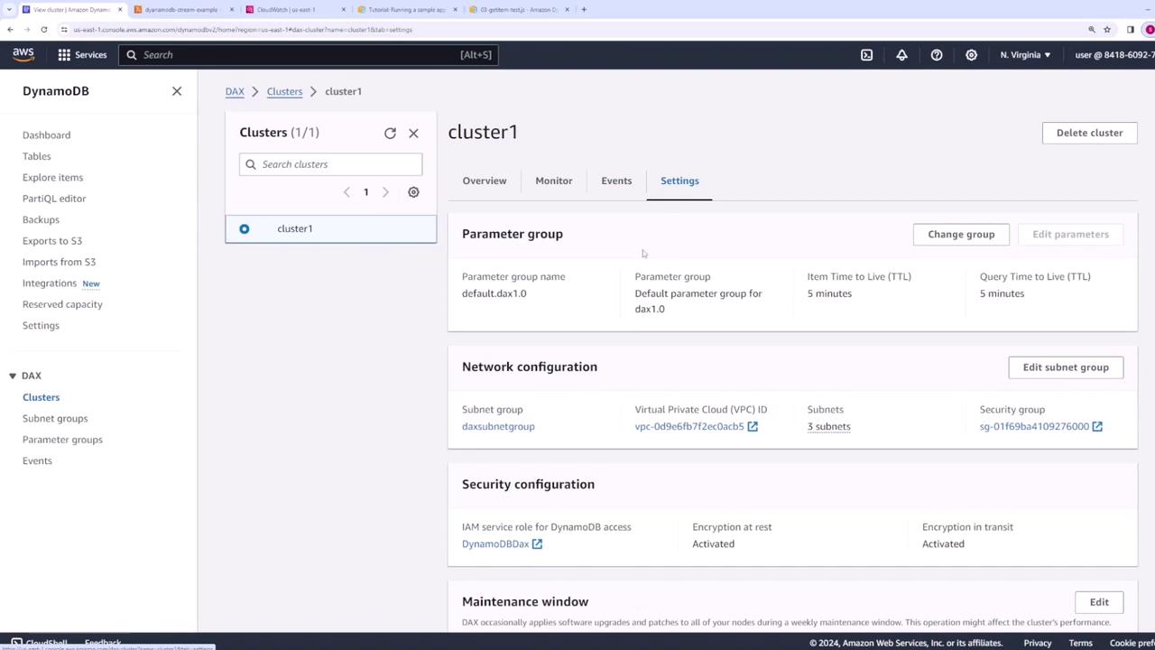This screenshot has height=650, width=1155.
Task: Open the user account dropdown
Action: [1115, 55]
